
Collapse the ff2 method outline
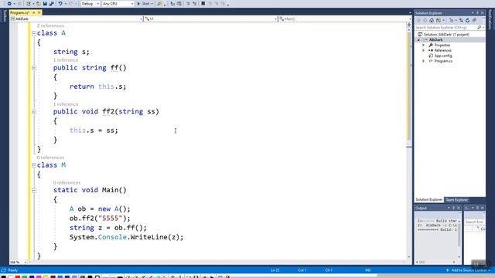[x=34, y=111]
